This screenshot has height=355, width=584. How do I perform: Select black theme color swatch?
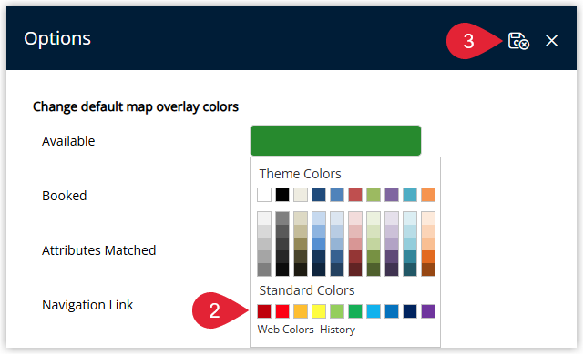282,195
